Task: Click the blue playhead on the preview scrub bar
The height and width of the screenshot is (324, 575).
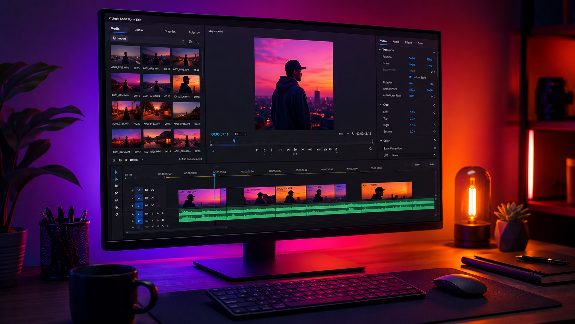Action: [234, 141]
